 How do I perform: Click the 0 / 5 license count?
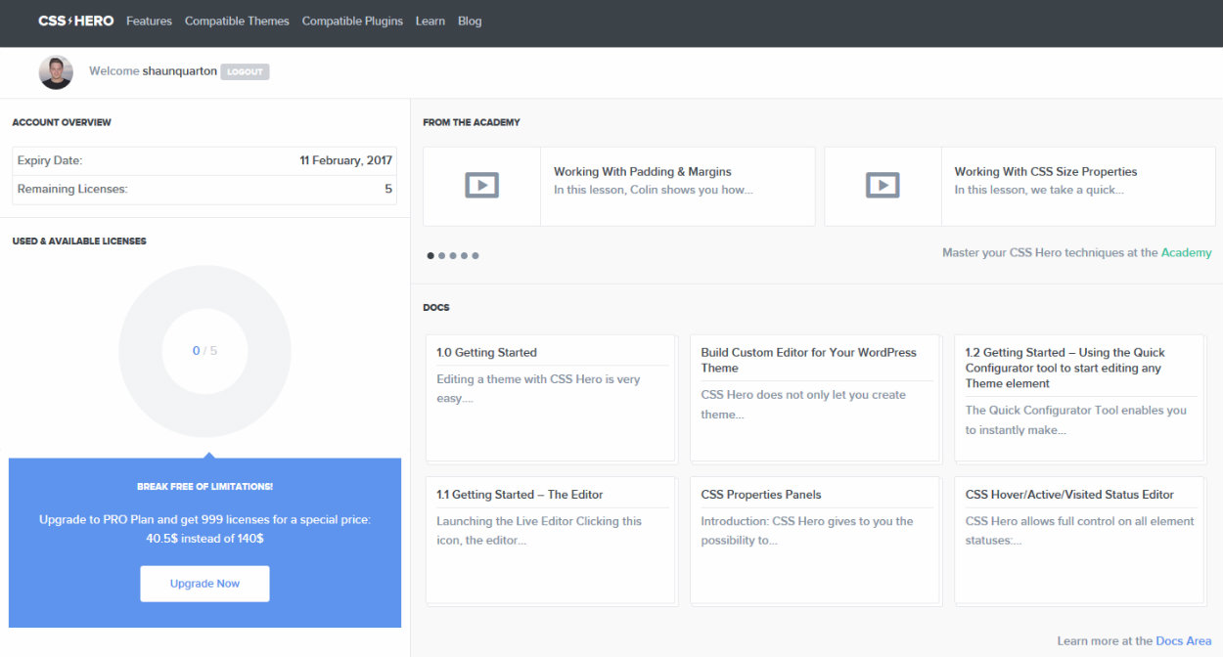pyautogui.click(x=204, y=351)
